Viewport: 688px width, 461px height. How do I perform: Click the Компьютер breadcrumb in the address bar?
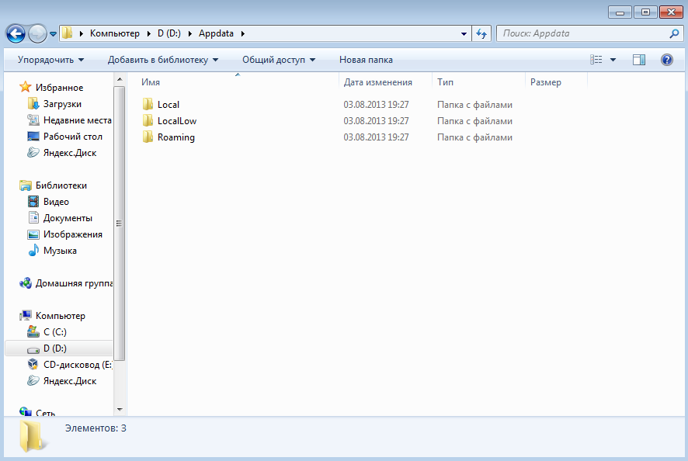pos(114,33)
